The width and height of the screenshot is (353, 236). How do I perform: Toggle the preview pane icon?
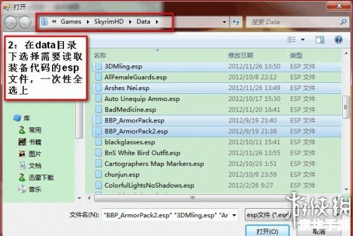coord(320,40)
